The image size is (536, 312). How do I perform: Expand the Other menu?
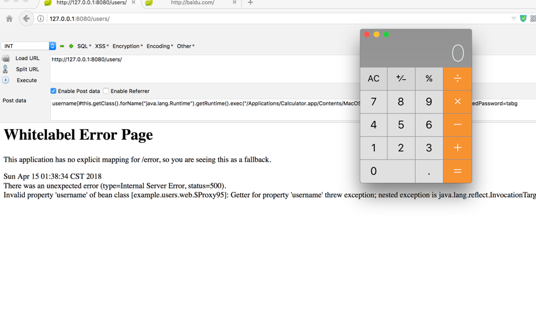coord(186,46)
